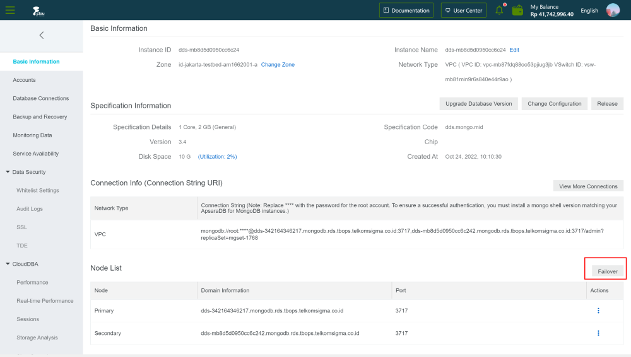Click the Utilization: 2% link
The width and height of the screenshot is (631, 357).
[217, 157]
